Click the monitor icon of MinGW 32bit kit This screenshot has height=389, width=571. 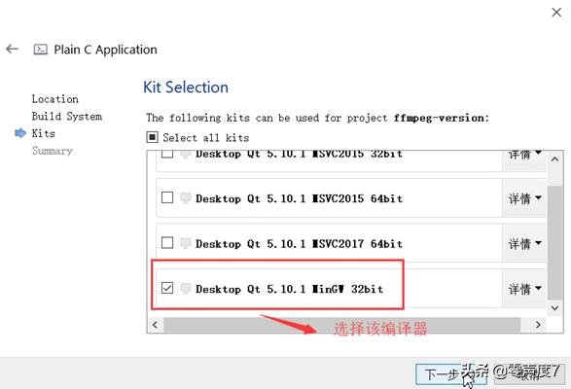click(186, 288)
